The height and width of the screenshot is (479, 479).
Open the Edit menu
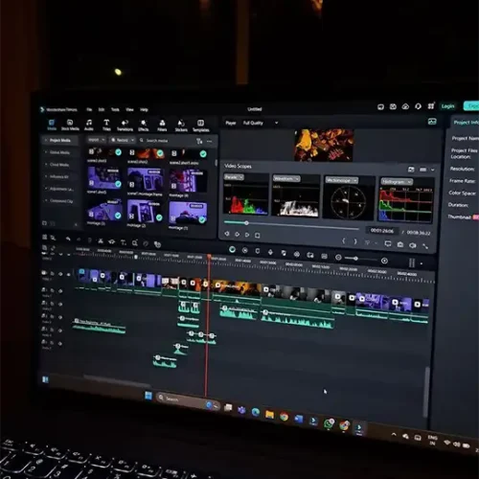[102, 109]
